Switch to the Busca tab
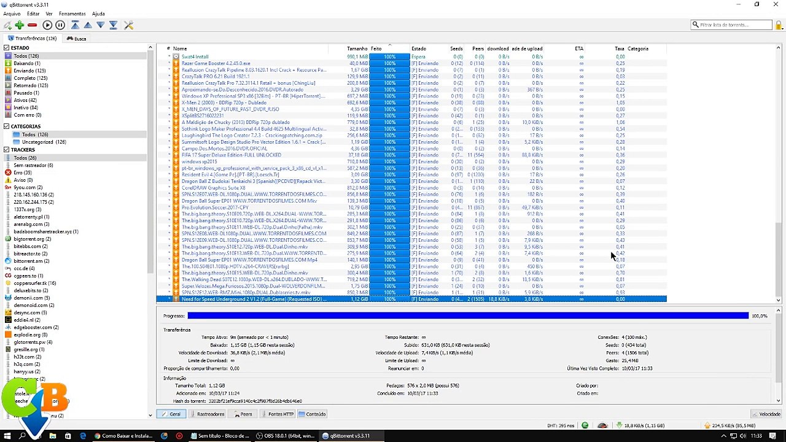The height and width of the screenshot is (442, 786). [x=77, y=38]
